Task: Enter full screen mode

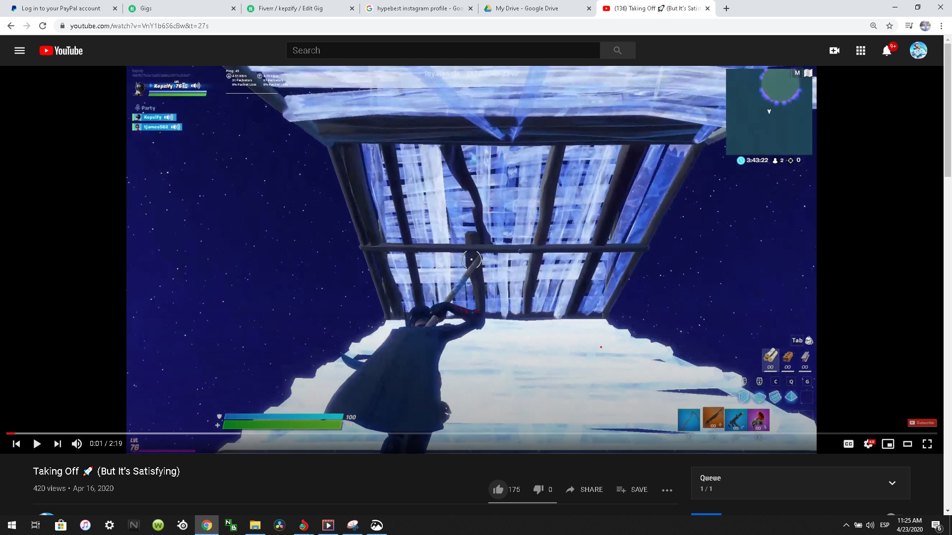Action: pos(927,444)
